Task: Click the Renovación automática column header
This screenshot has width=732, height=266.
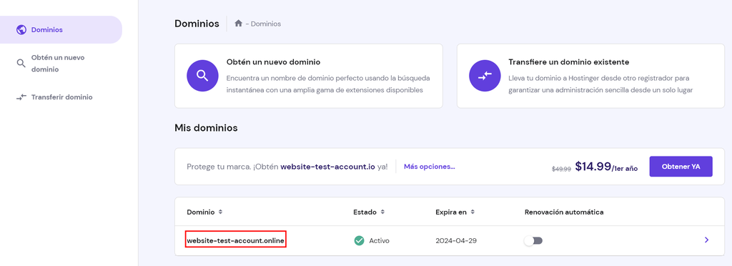Action: pyautogui.click(x=564, y=212)
